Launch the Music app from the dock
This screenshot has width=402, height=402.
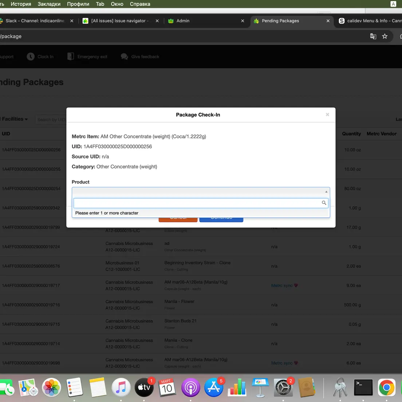pos(121,387)
